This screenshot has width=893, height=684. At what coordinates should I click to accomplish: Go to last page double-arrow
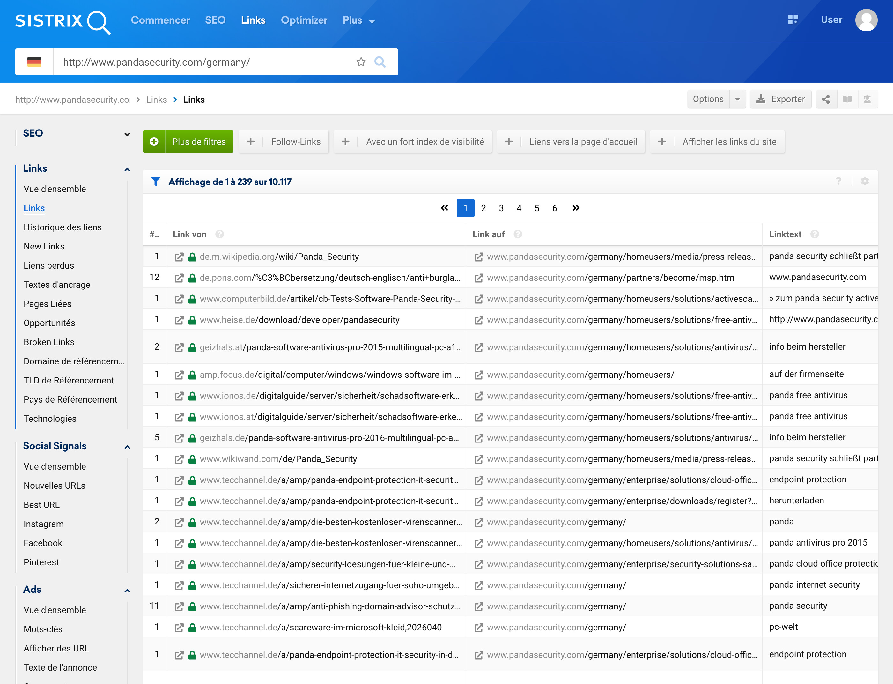point(576,208)
